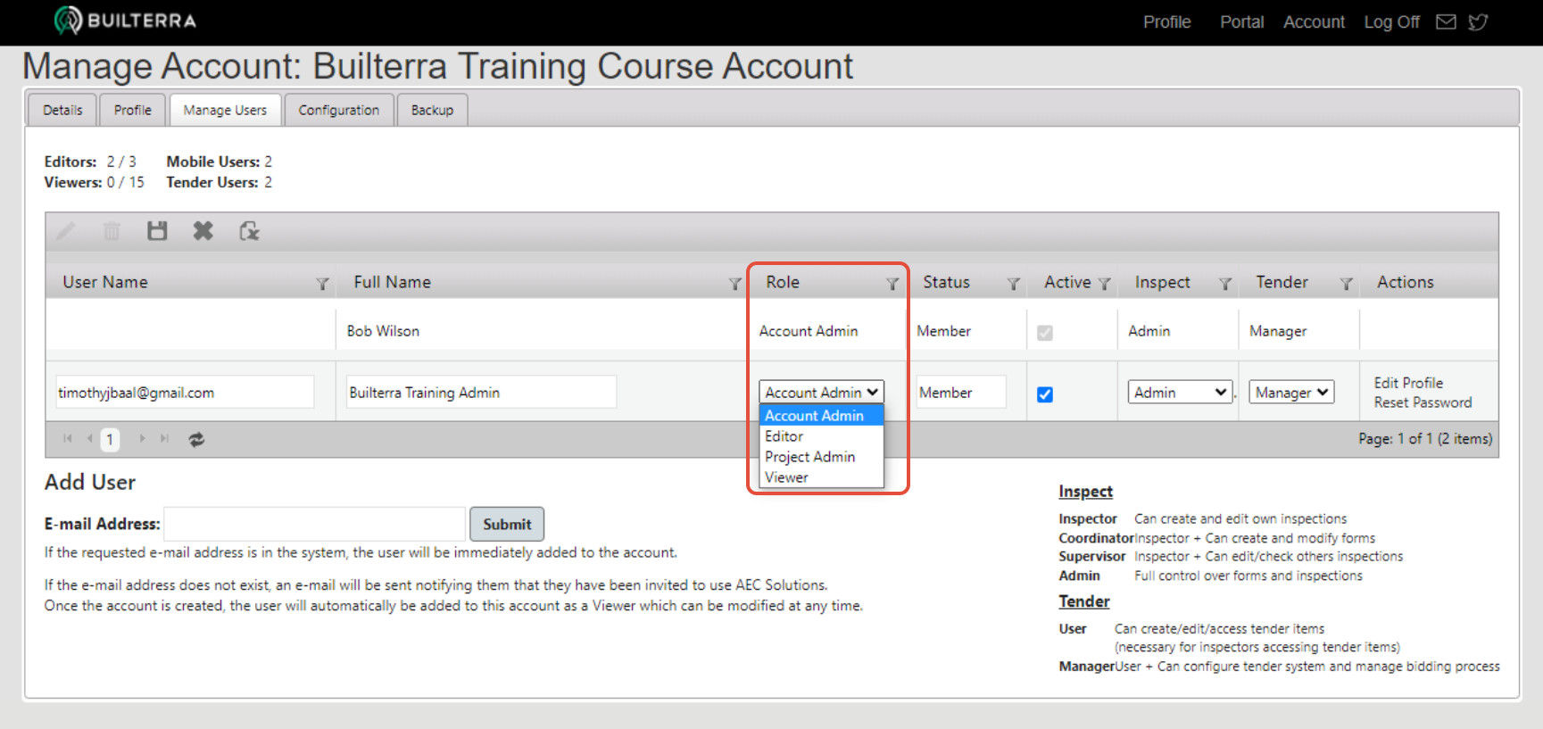The image size is (1543, 729).
Task: Open the Inspect Admin dropdown
Action: click(x=1181, y=393)
